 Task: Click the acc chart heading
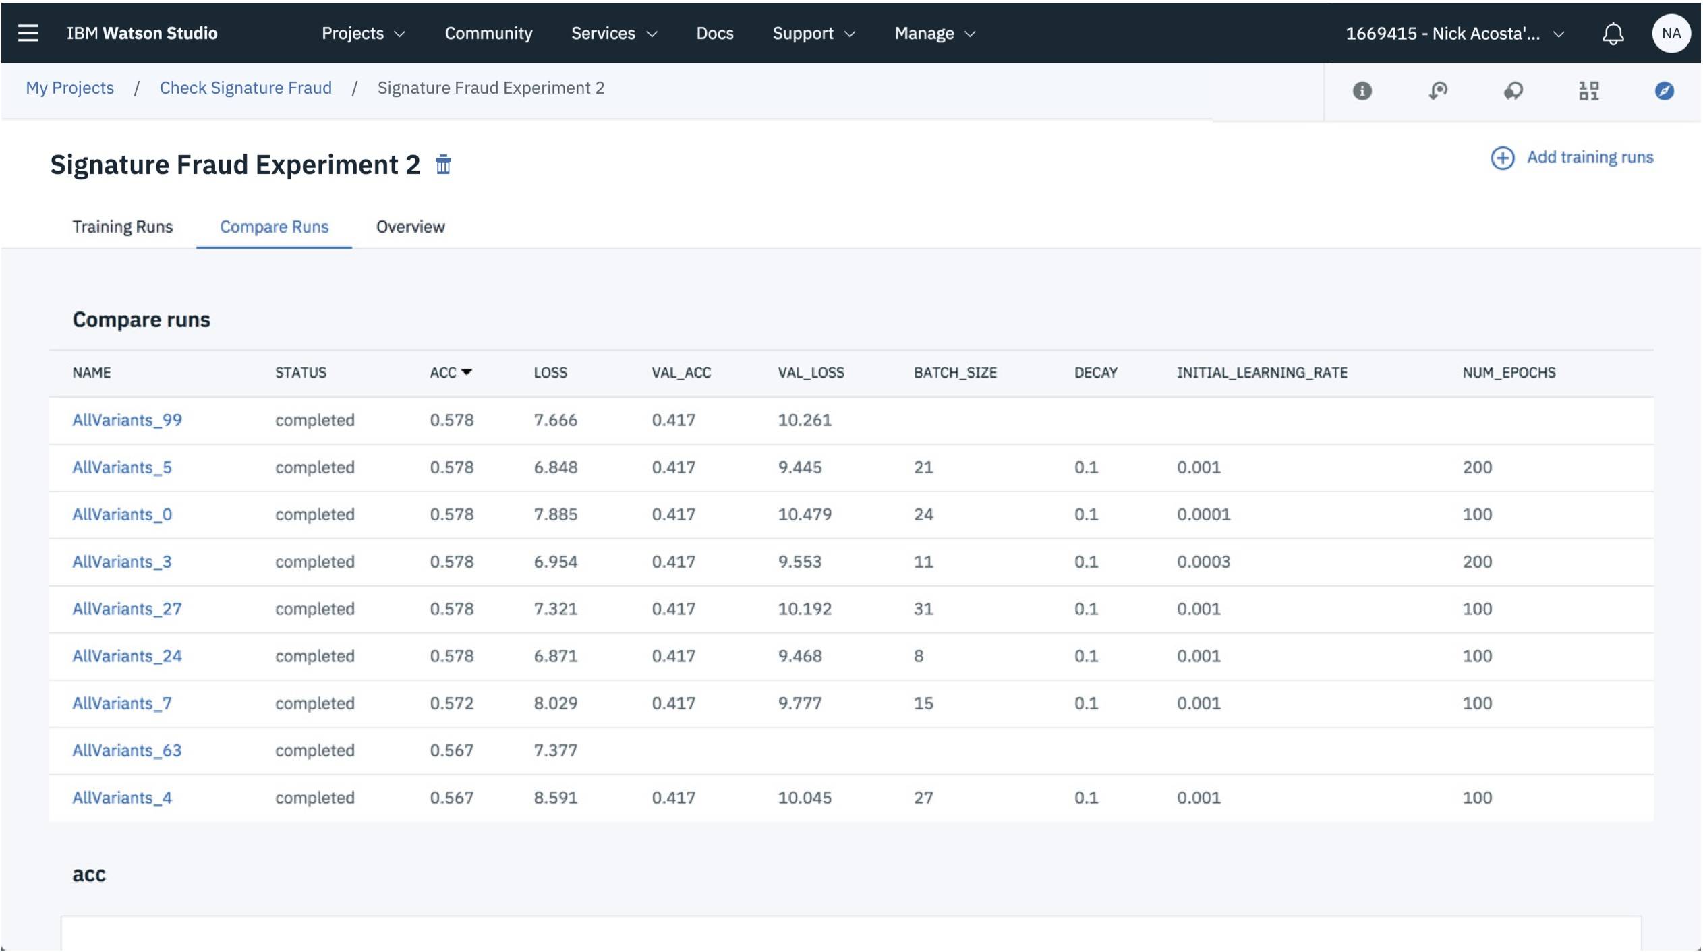[88, 874]
